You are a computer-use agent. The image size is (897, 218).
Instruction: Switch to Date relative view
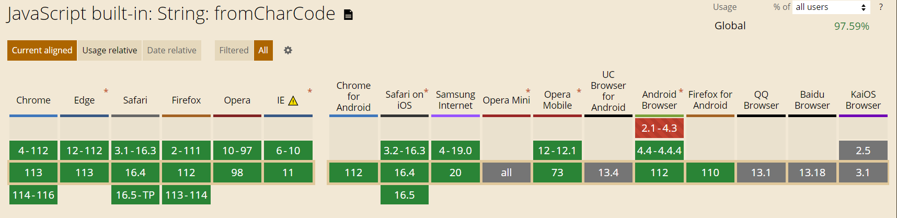171,50
